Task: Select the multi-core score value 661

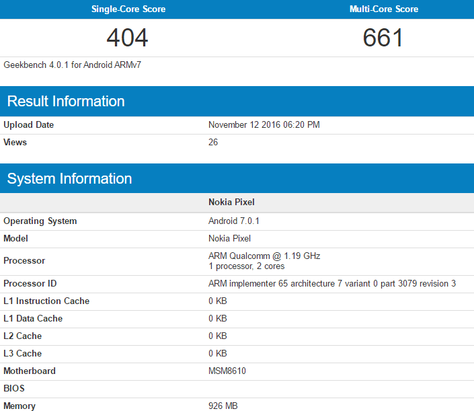Action: (x=383, y=38)
